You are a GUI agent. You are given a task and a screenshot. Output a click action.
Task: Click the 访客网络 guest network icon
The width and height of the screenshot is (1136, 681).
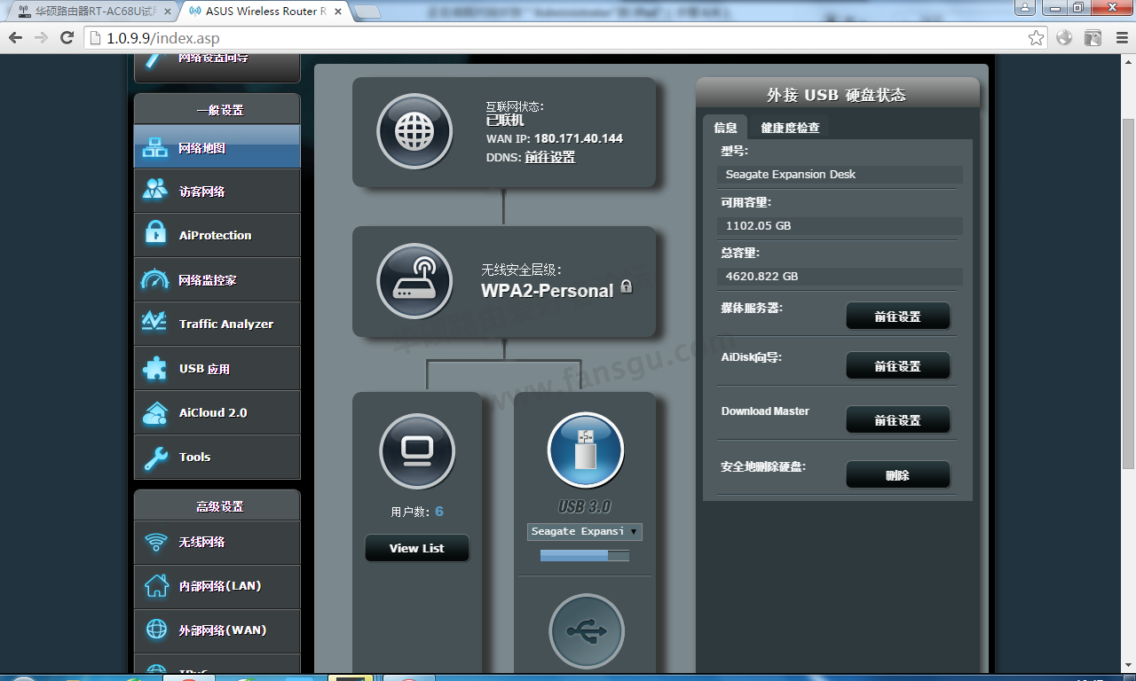tap(155, 191)
